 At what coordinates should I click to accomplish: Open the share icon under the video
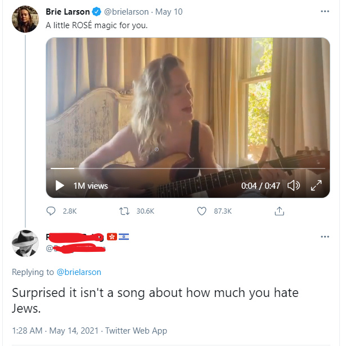(279, 211)
